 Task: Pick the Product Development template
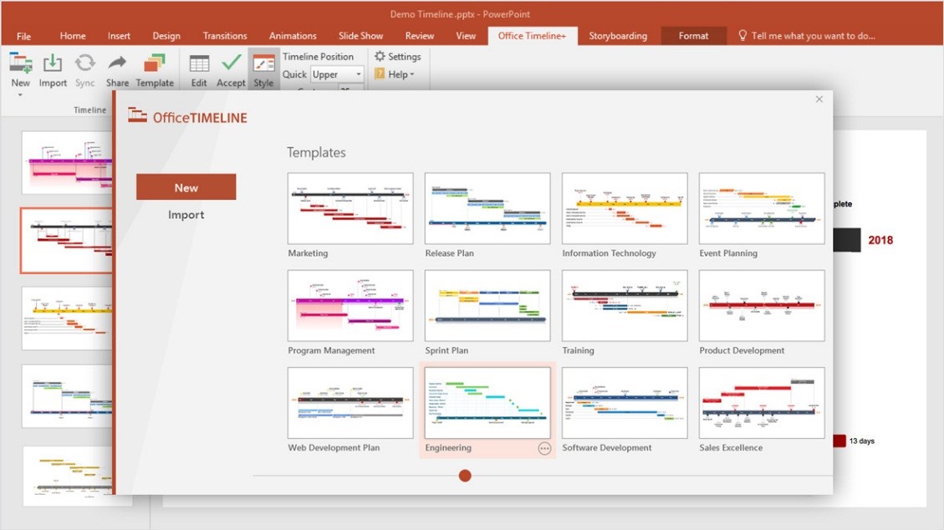coord(763,306)
